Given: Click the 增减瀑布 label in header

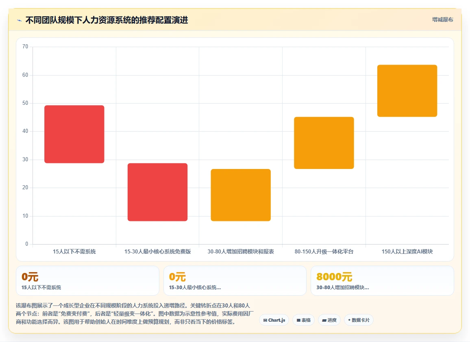Looking at the screenshot, I should tap(442, 20).
